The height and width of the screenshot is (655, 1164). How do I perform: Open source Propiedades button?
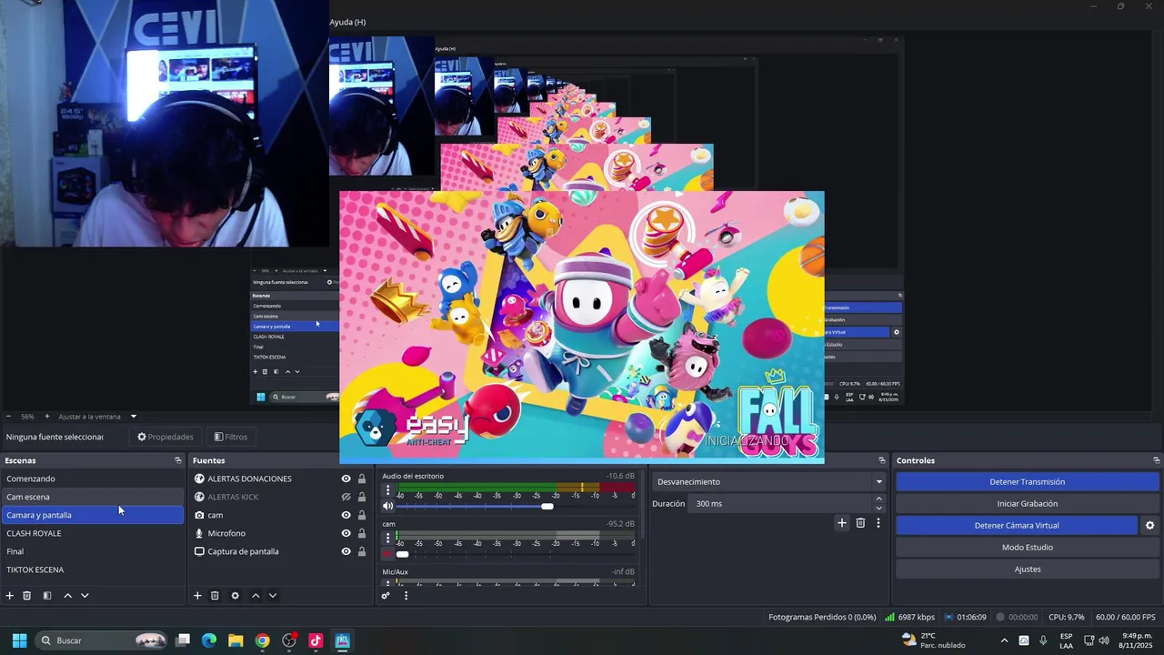(166, 437)
